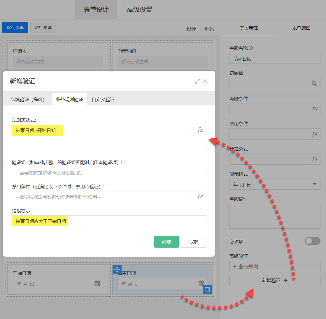Click 取消 to cancel the validation
Screen dimensions: 326x319
click(194, 242)
